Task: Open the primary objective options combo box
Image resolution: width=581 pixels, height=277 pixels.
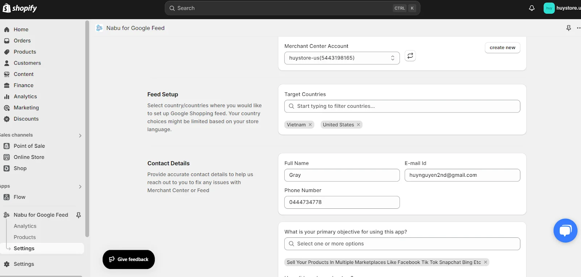Action: (402, 244)
